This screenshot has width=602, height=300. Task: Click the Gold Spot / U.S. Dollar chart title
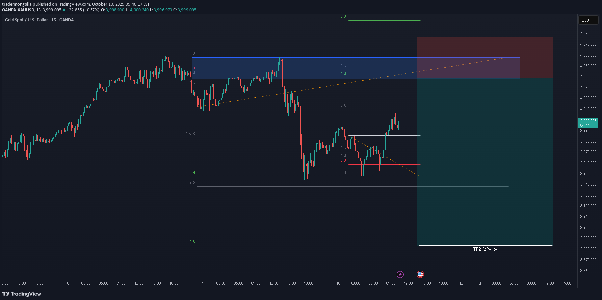coord(39,20)
